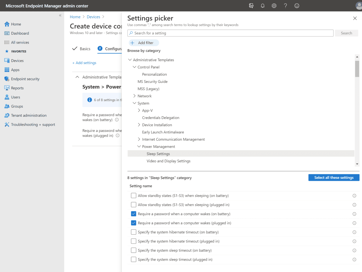The image size is (362, 272).
Task: Show info for Allow standby states (on battery)
Action: point(354,196)
